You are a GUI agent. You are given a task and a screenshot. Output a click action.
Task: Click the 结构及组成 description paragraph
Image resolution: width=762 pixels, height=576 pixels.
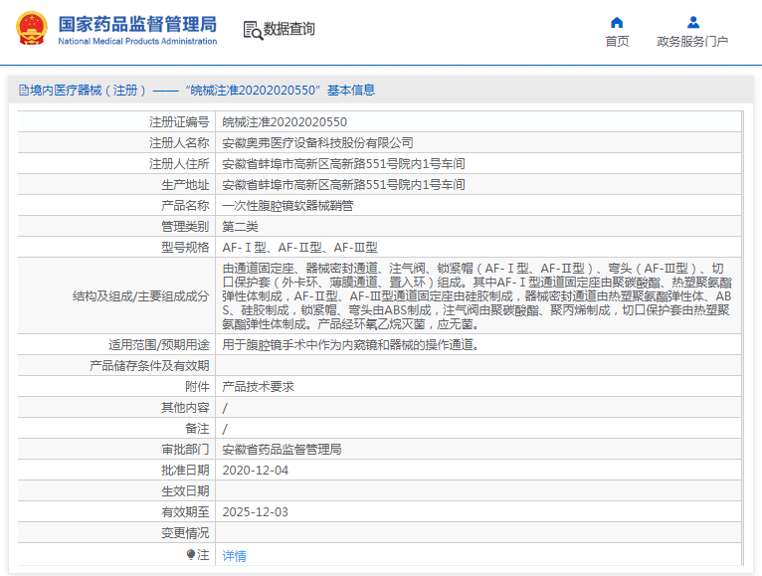[x=477, y=296]
